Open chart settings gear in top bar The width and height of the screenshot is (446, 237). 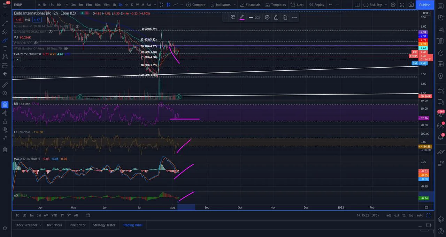coord(393,5)
